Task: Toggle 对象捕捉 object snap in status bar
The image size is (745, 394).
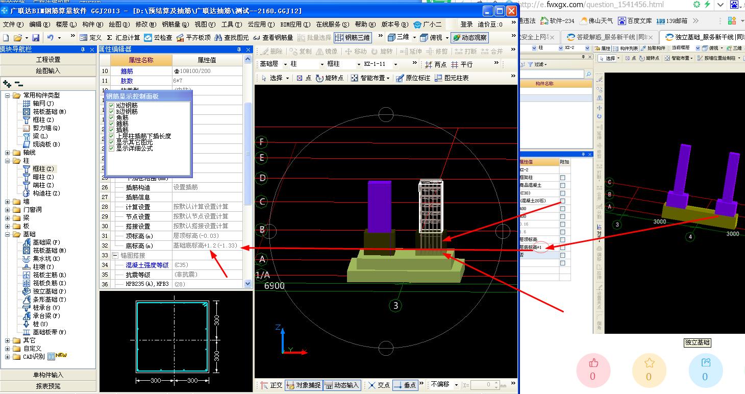Action: [x=304, y=385]
